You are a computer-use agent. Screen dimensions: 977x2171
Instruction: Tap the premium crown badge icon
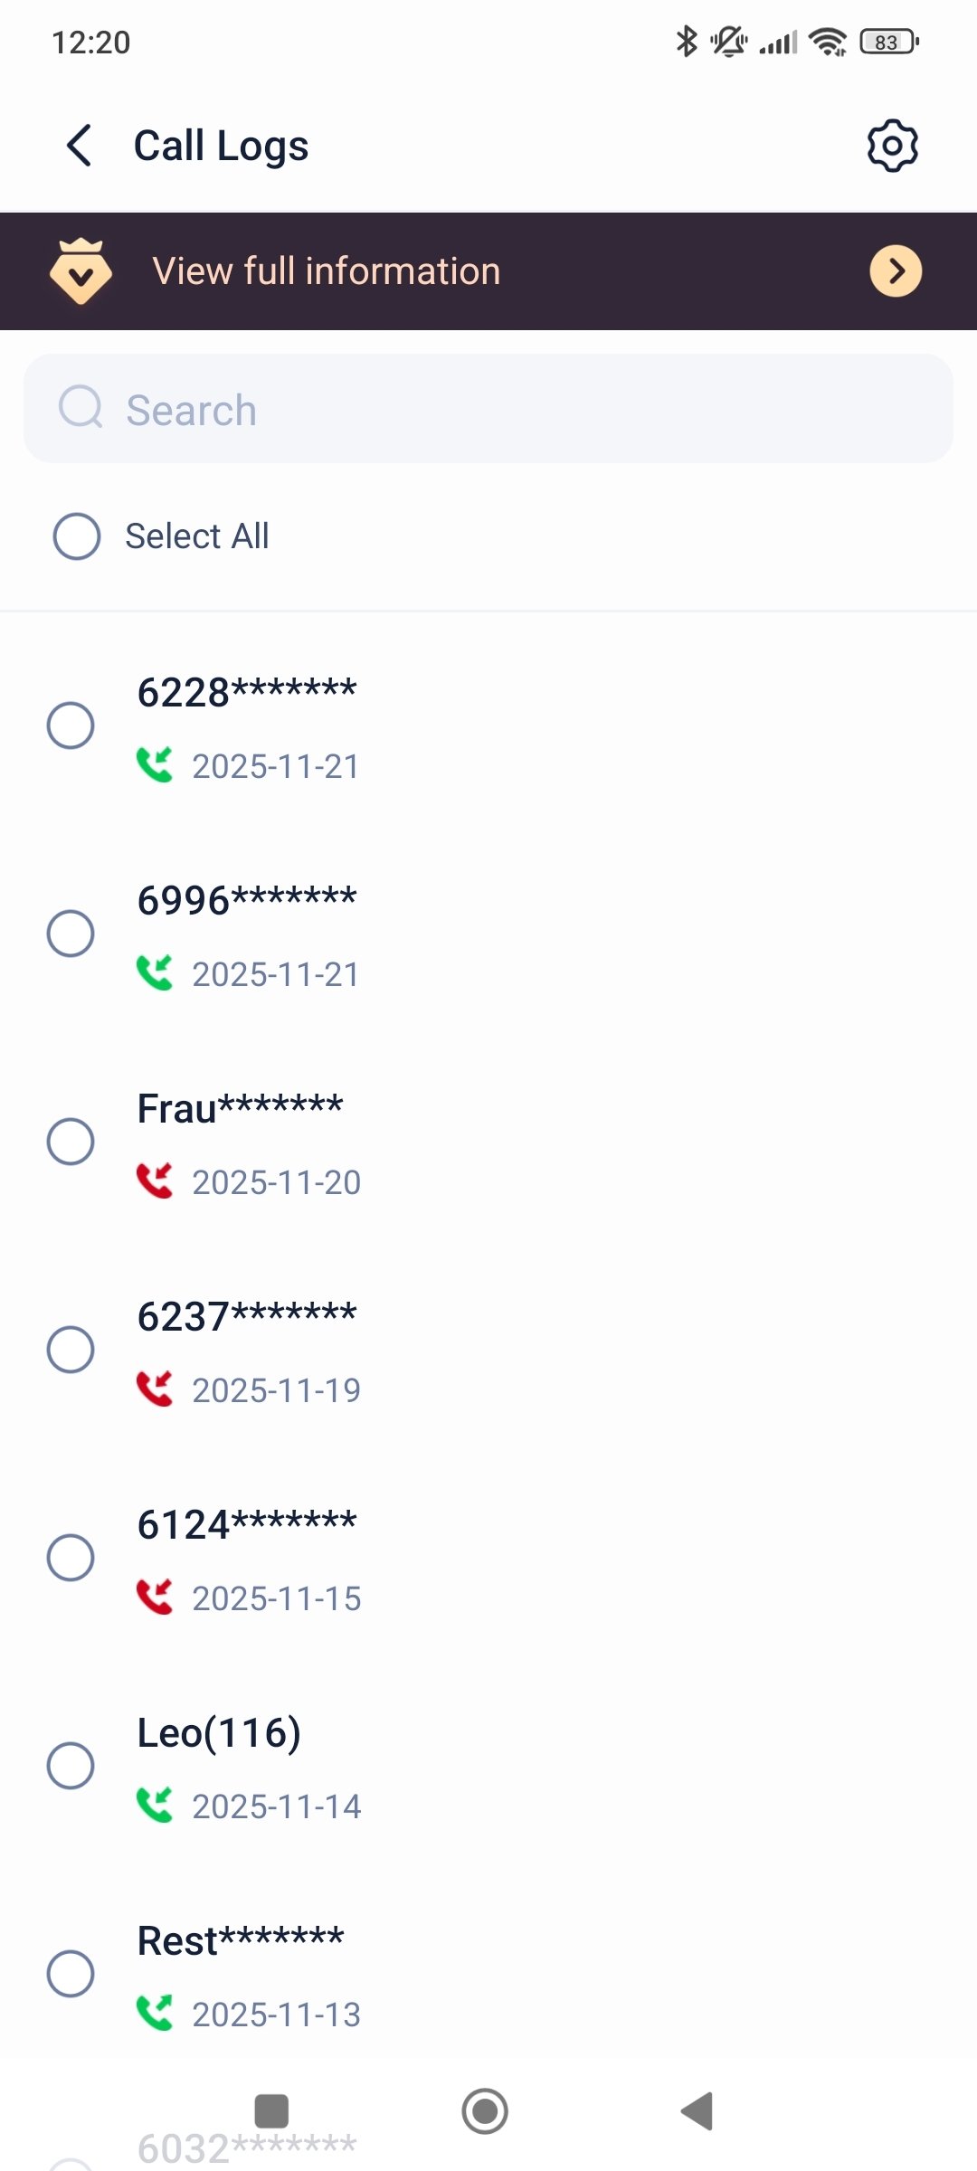click(x=81, y=270)
